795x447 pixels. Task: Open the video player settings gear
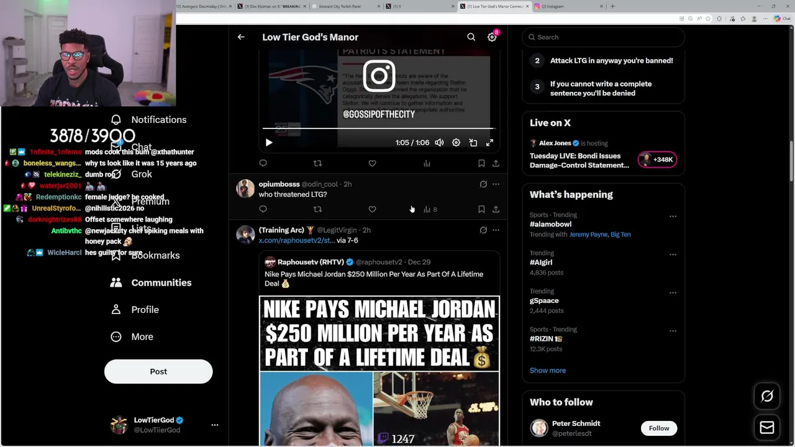pyautogui.click(x=456, y=143)
